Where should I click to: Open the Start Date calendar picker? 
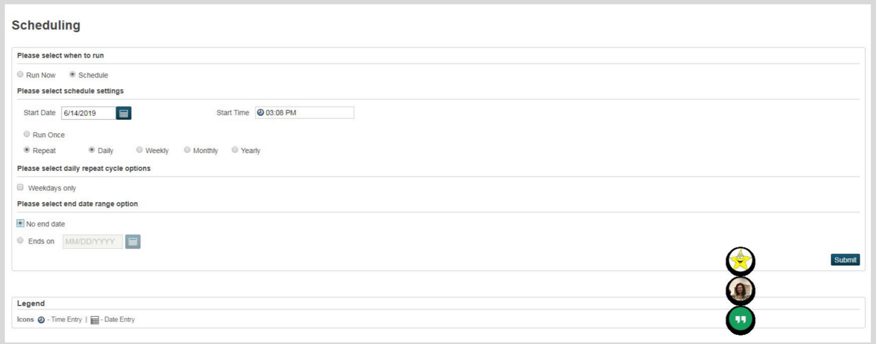click(124, 113)
